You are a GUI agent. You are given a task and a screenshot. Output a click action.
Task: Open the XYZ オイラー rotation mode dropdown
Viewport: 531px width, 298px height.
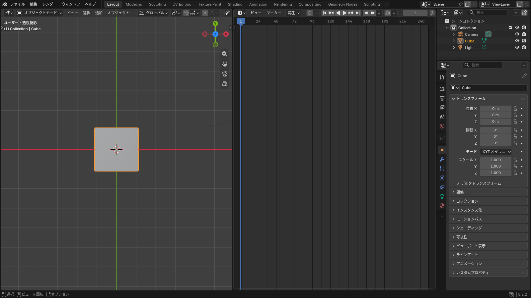pos(496,152)
